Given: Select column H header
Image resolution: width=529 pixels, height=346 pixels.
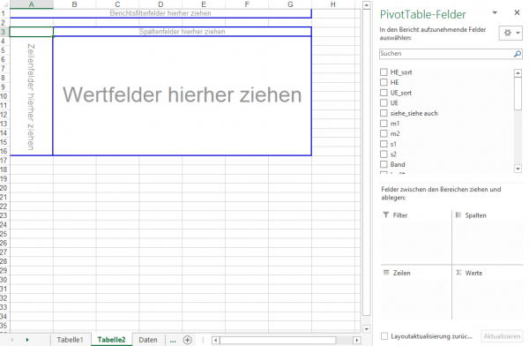Looking at the screenshot, I should pos(333,4).
